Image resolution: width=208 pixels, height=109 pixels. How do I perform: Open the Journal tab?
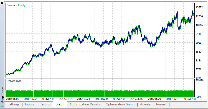click(161, 104)
